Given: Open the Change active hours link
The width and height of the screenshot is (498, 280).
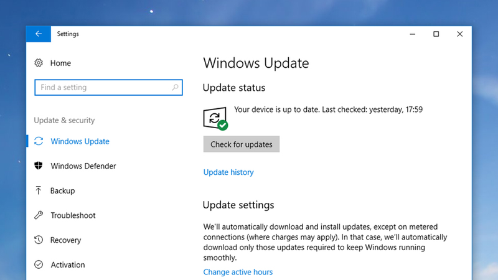Looking at the screenshot, I should point(238,272).
